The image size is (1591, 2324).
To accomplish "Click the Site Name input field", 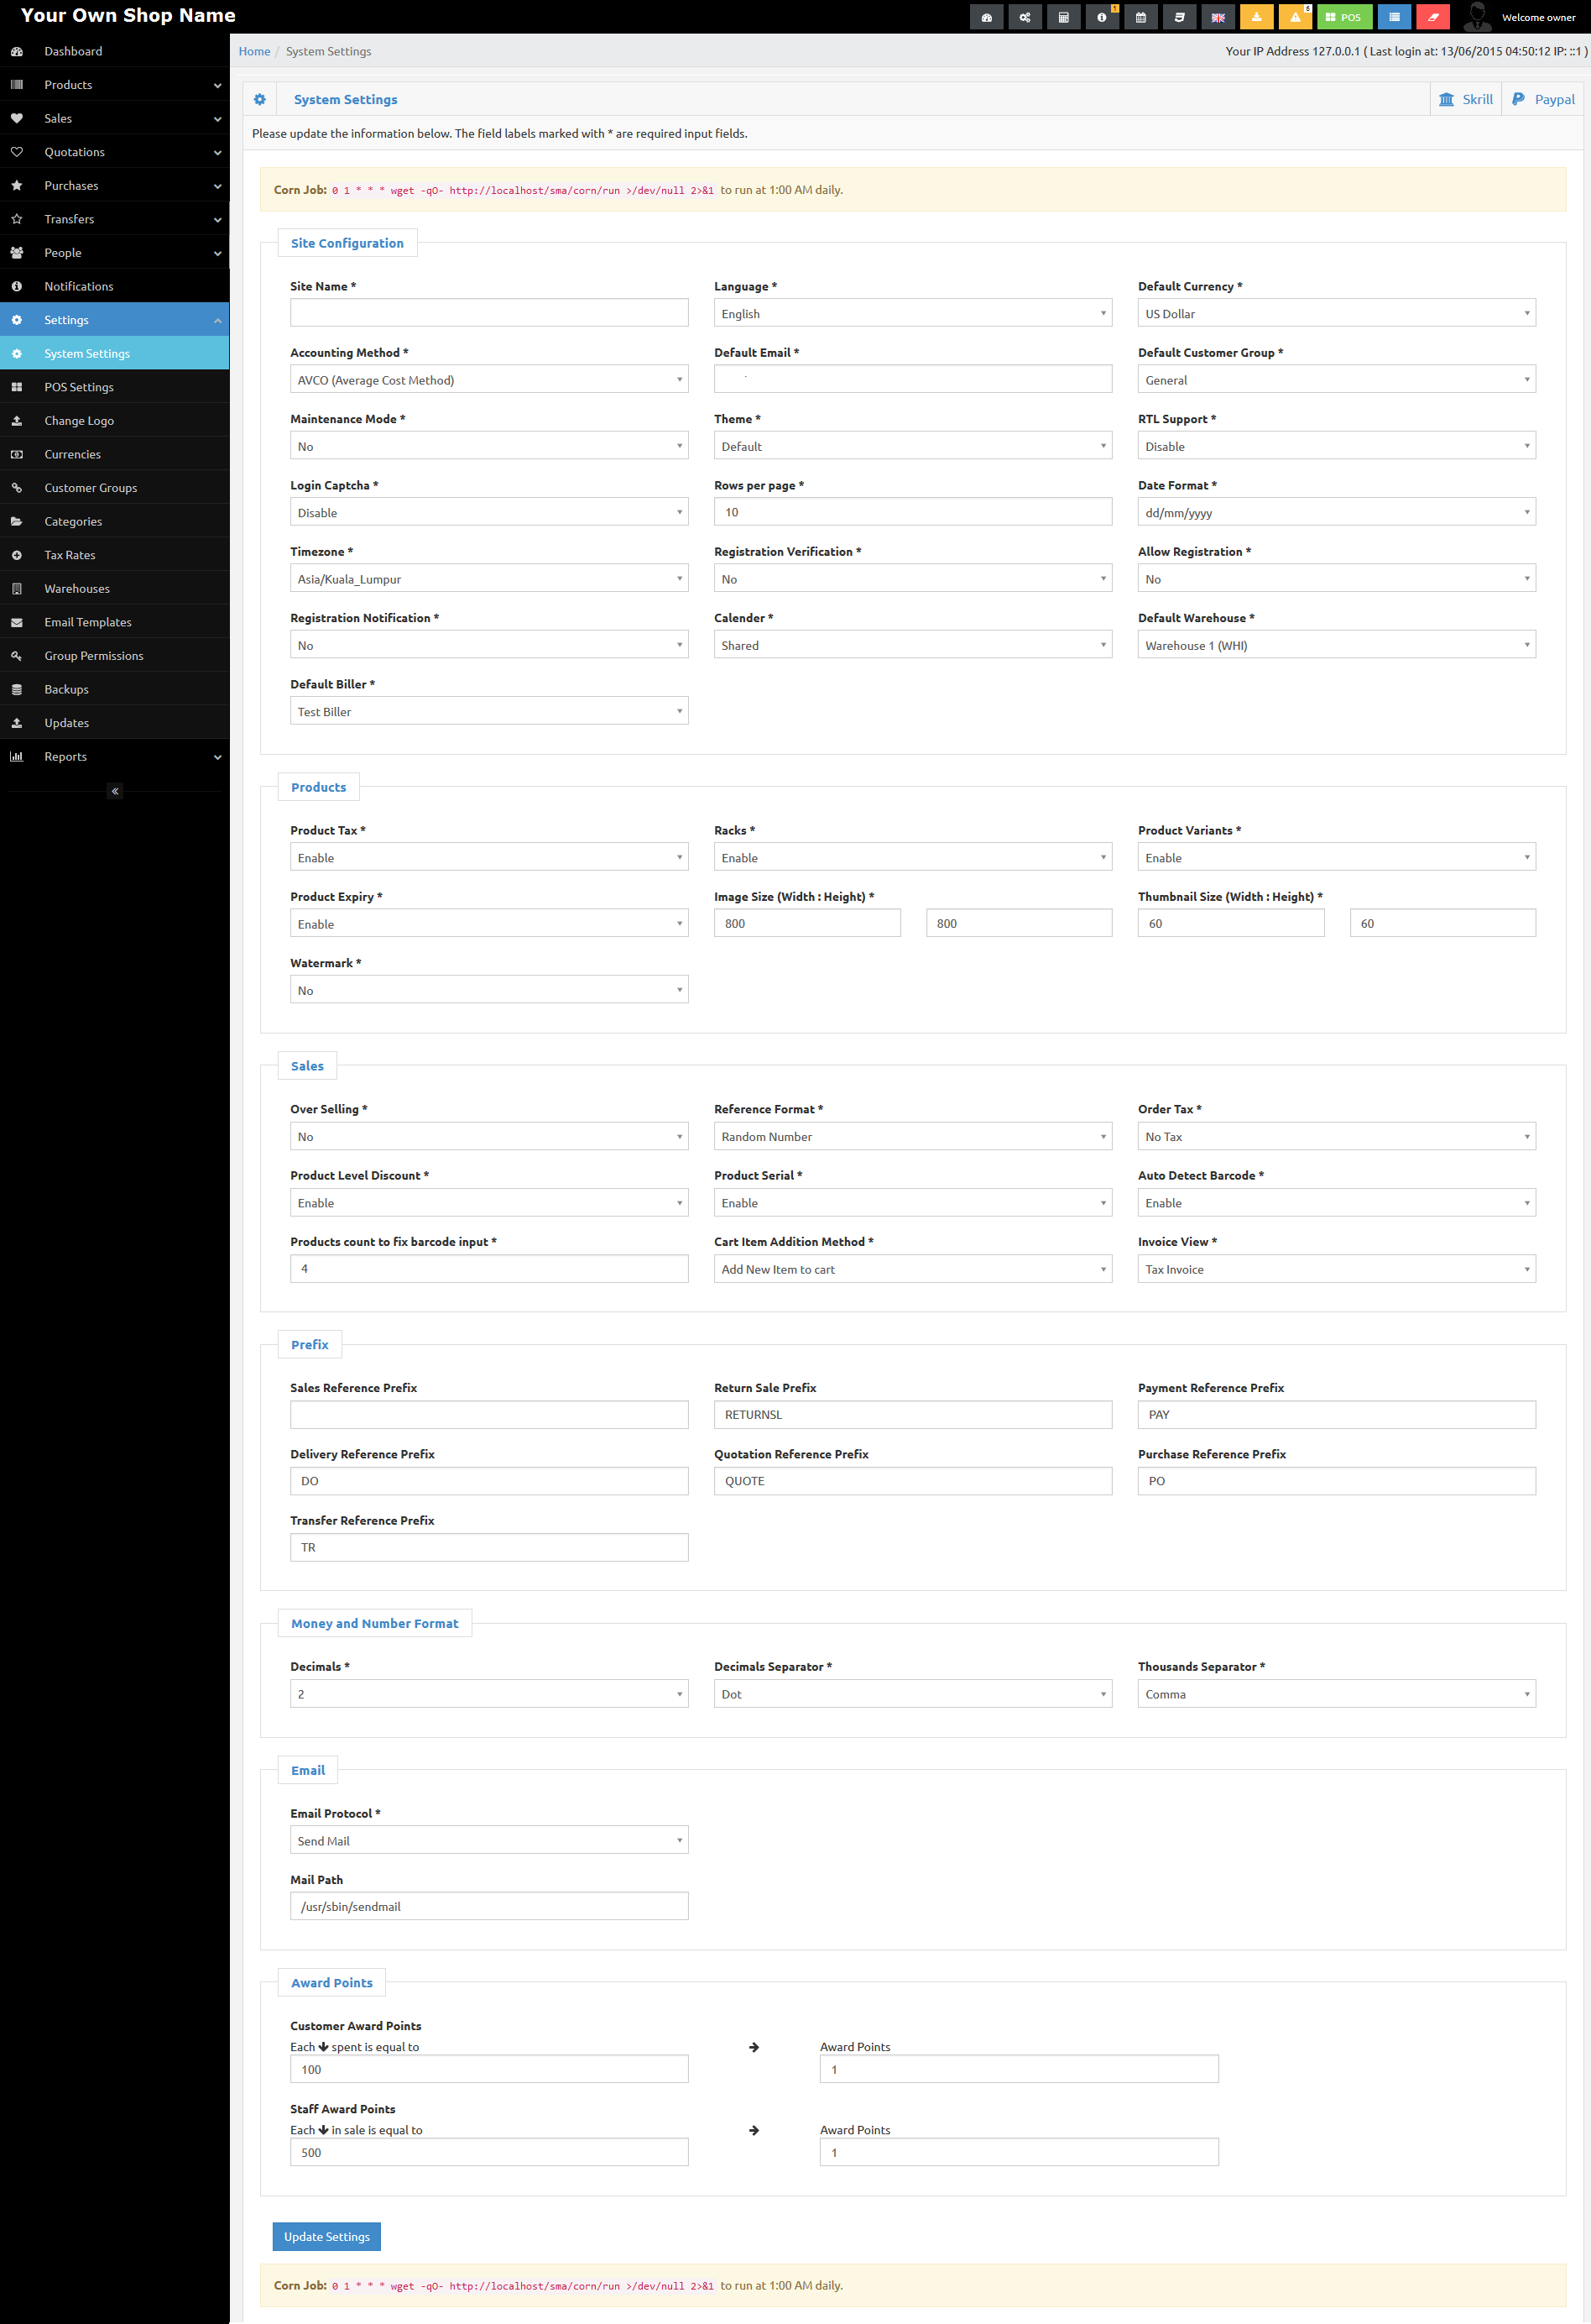I will pyautogui.click(x=488, y=312).
